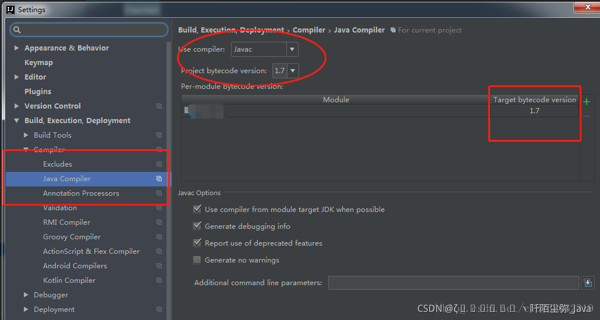Viewport: 600px width, 320px height.
Task: Expand the Build Tools node
Action: (x=26, y=135)
